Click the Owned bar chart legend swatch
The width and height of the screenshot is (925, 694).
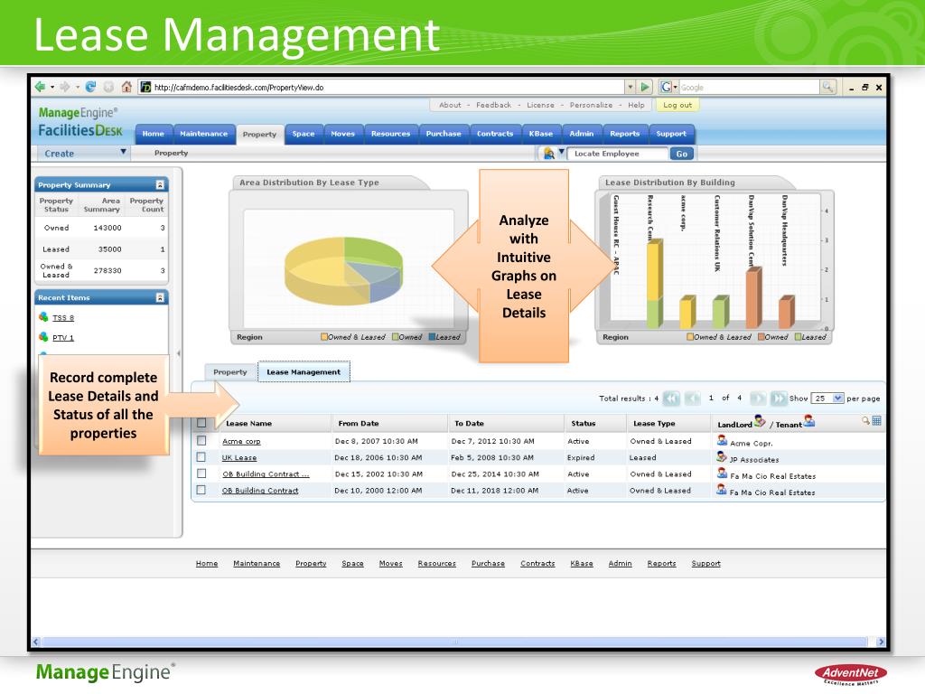pyautogui.click(x=761, y=337)
